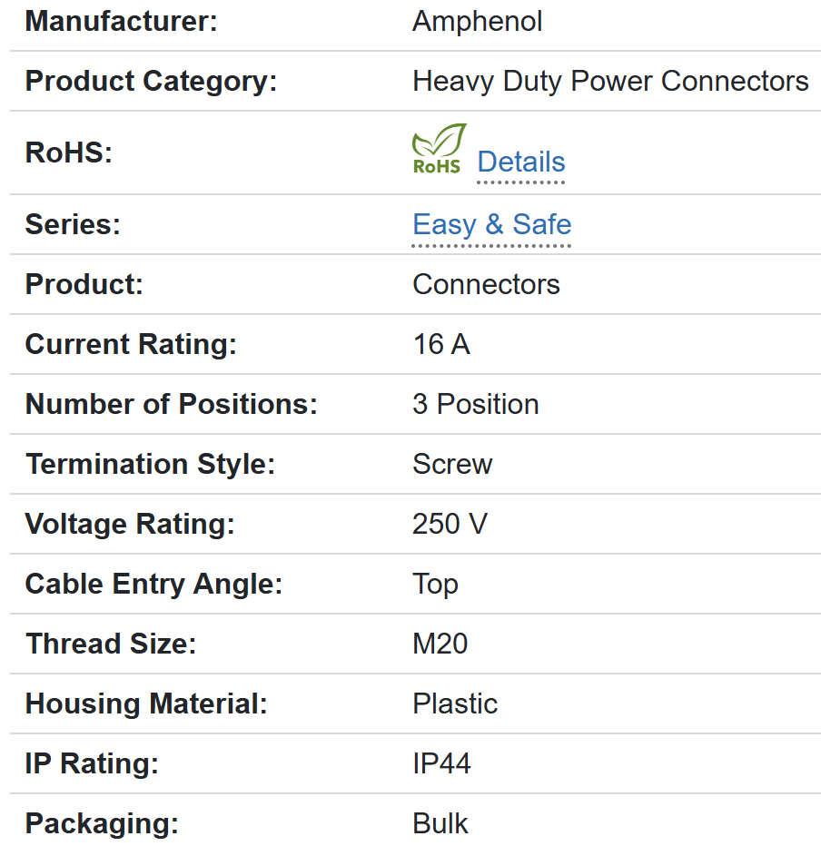Viewport: 821px width, 846px height.
Task: Click the IP Rating value IP44
Action: (x=441, y=763)
